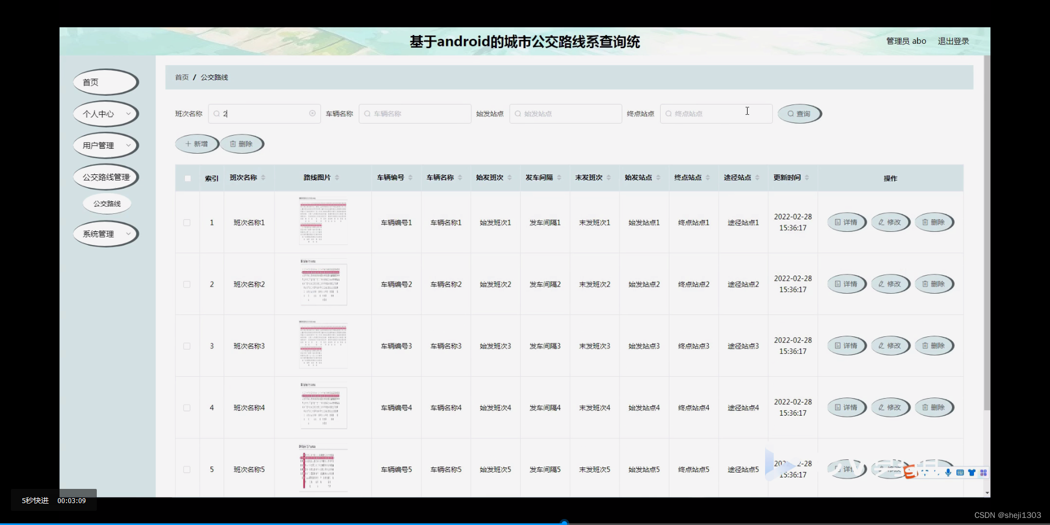Check the checkbox for 班次名称4 row
The width and height of the screenshot is (1050, 525).
186,408
